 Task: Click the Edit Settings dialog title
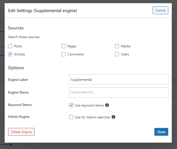tap(42, 11)
